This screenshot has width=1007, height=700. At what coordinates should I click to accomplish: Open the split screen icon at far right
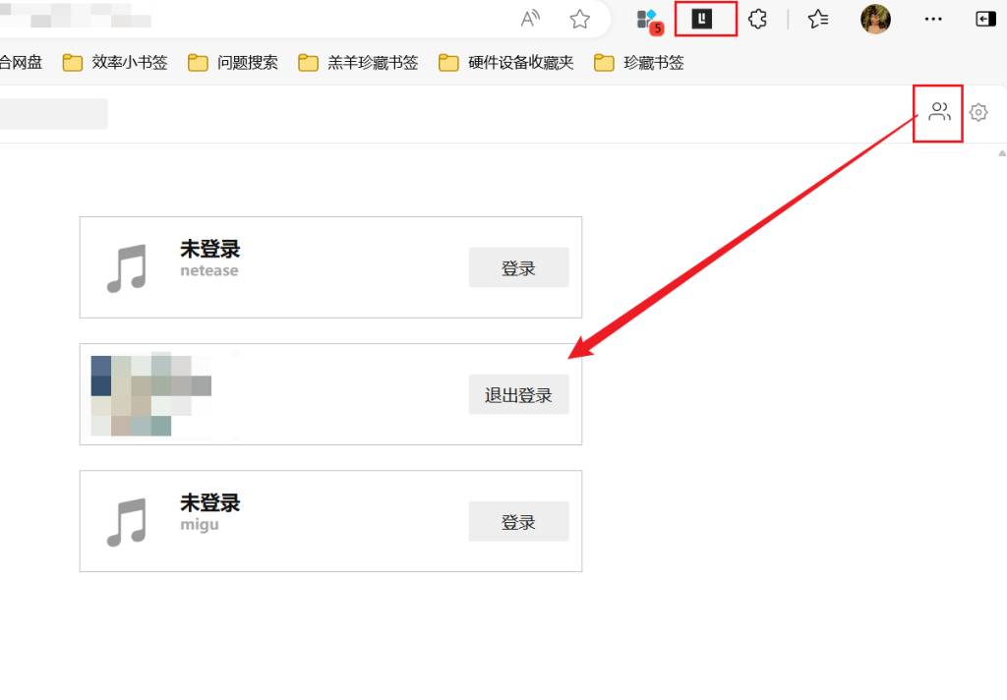pyautogui.click(x=987, y=19)
